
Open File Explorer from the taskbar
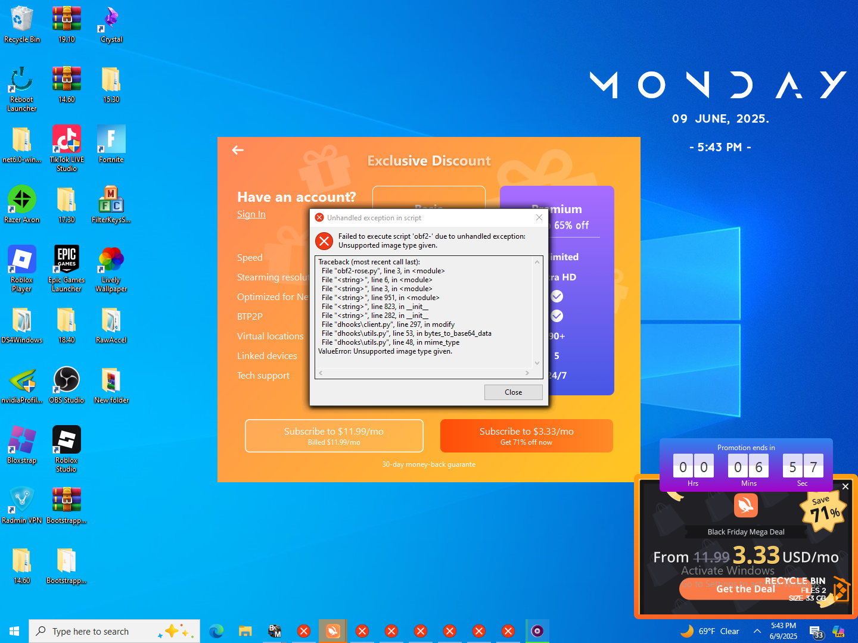[x=245, y=631]
